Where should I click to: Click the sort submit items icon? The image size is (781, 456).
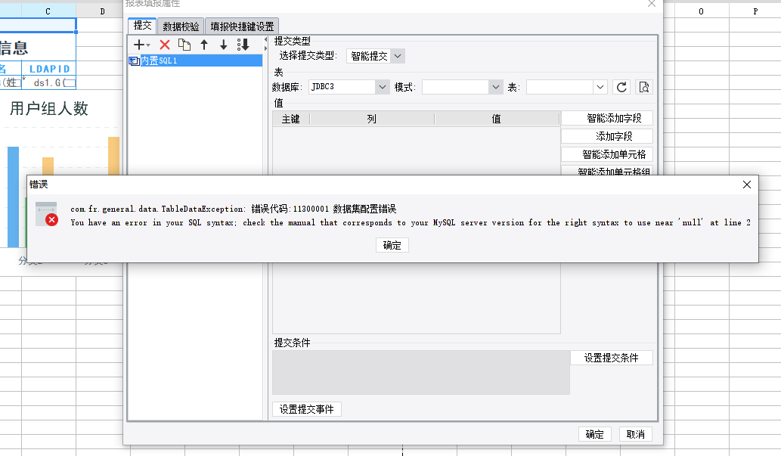point(243,45)
